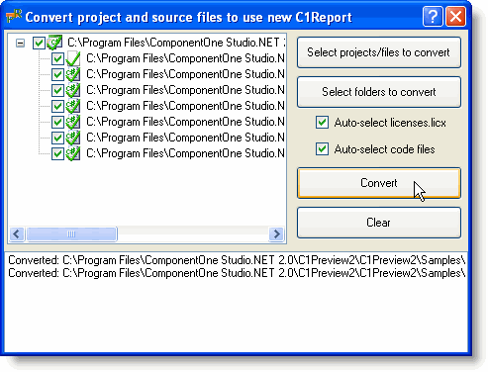Click the scroll right arrow of file list
488x372 pixels.
pyautogui.click(x=276, y=234)
